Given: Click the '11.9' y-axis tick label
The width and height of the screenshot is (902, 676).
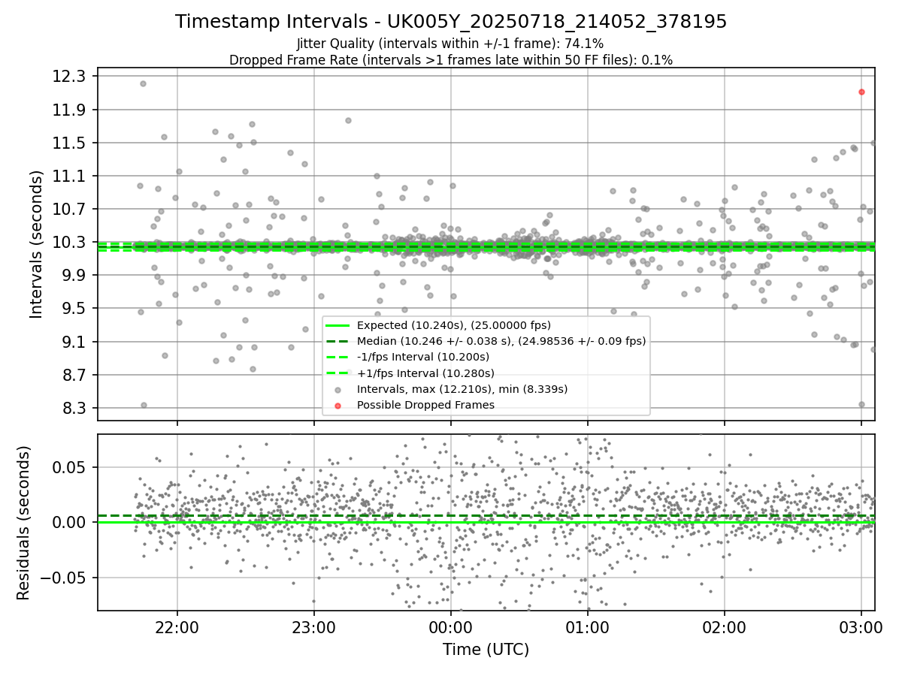Looking at the screenshot, I should click(x=71, y=110).
